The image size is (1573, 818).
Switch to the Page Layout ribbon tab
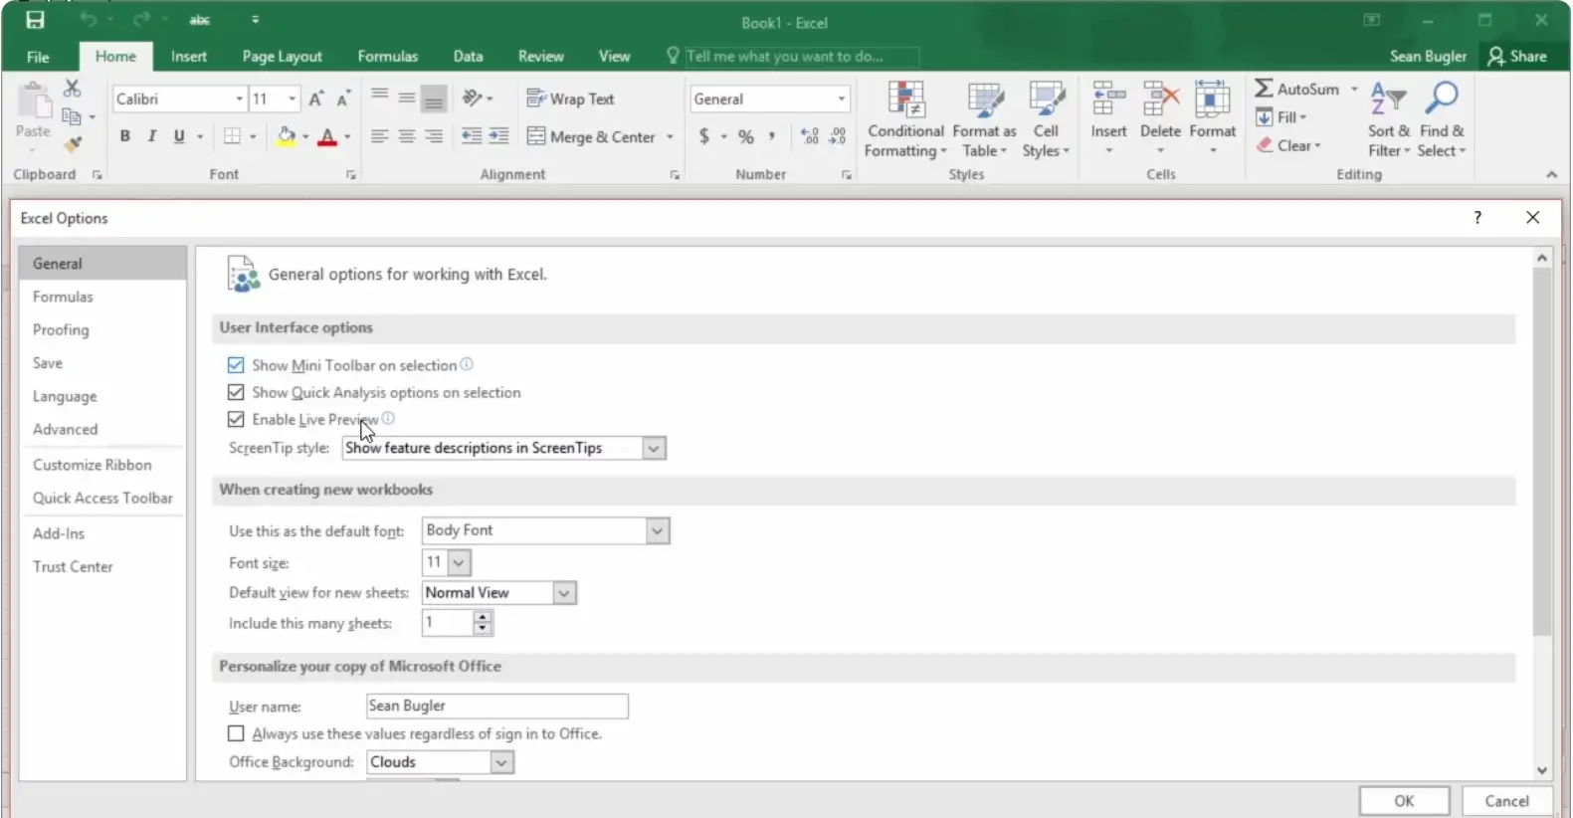pos(282,57)
